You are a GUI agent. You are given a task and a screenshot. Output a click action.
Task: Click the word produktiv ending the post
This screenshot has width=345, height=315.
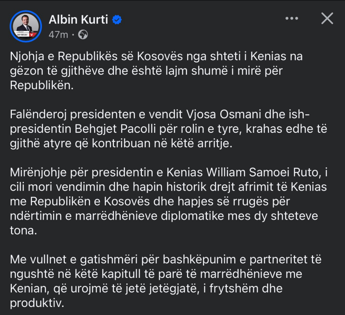pyautogui.click(x=37, y=303)
